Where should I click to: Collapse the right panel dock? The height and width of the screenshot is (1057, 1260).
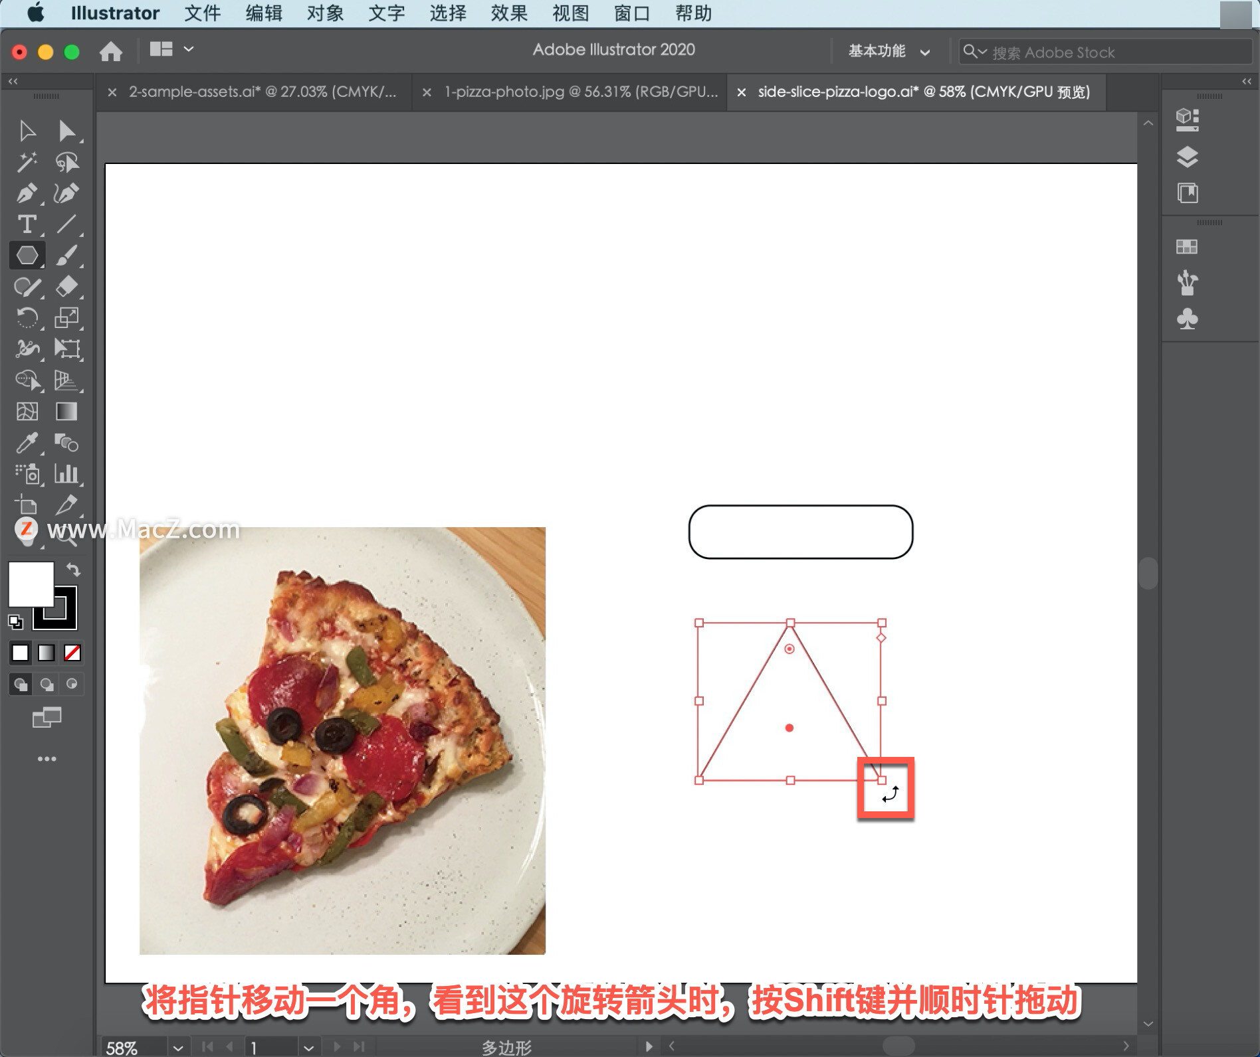point(1247,81)
